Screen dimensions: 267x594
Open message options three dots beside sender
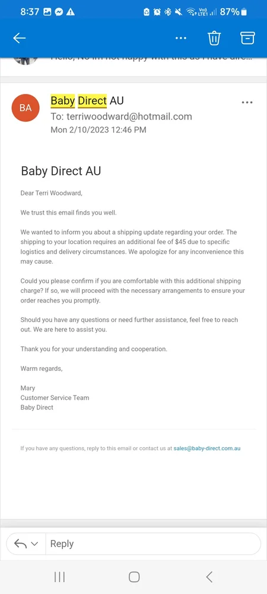tap(247, 102)
